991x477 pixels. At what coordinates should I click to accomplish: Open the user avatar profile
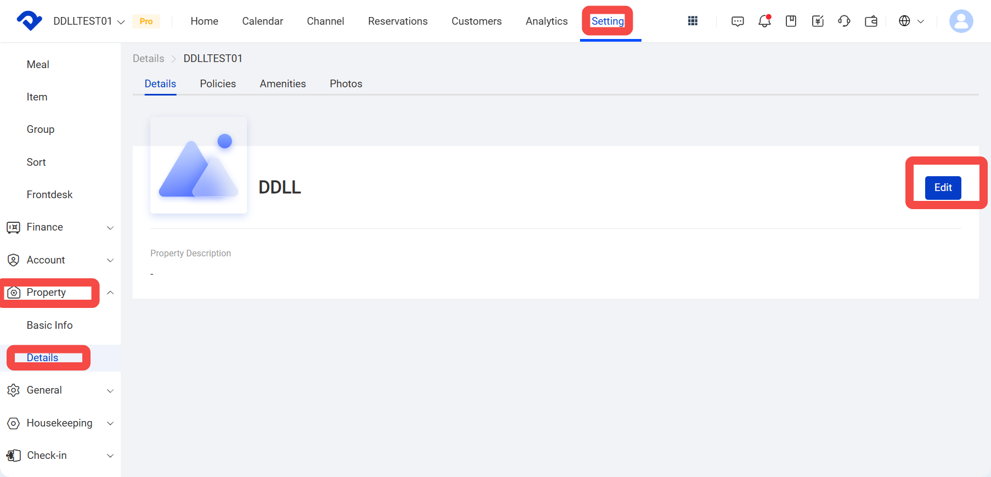961,21
